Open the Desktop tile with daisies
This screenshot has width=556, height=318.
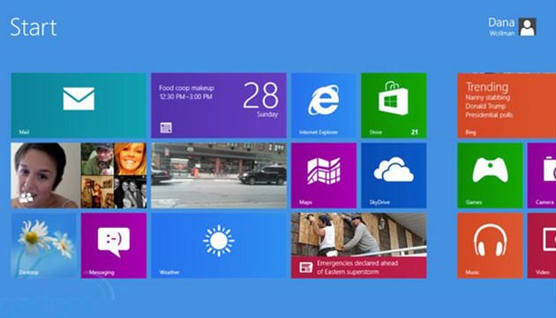(43, 246)
